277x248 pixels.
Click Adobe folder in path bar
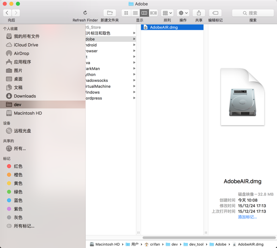[x=218, y=244]
